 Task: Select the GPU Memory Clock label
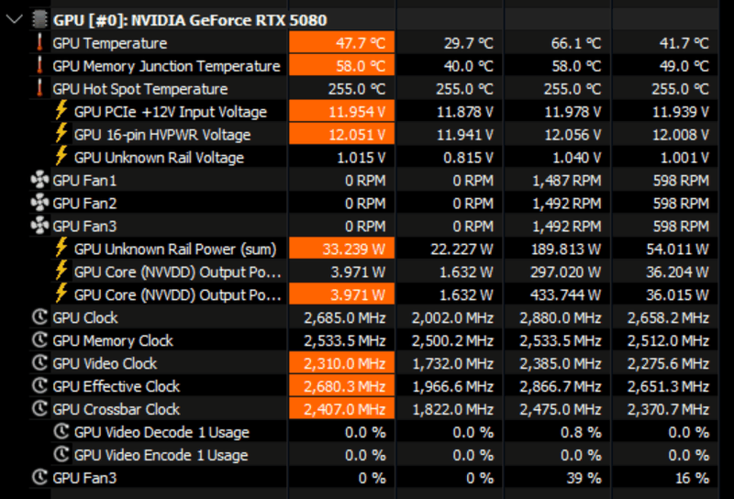point(113,341)
